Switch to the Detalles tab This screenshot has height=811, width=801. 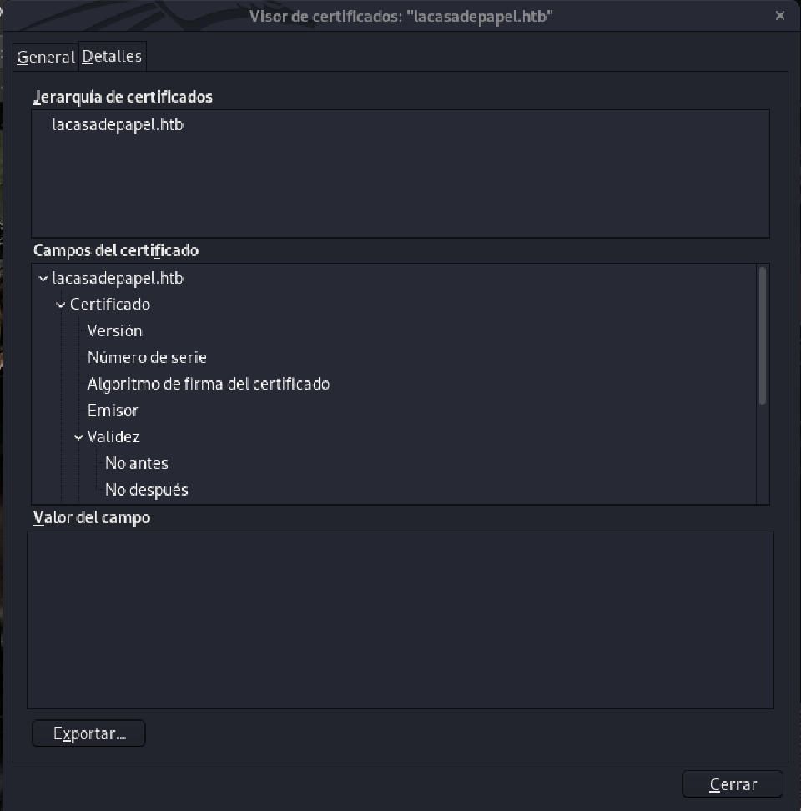(112, 56)
